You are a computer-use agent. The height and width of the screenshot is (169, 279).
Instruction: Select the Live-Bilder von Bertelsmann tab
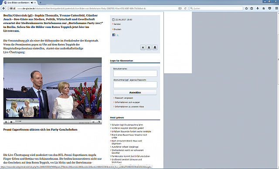click(18, 3)
